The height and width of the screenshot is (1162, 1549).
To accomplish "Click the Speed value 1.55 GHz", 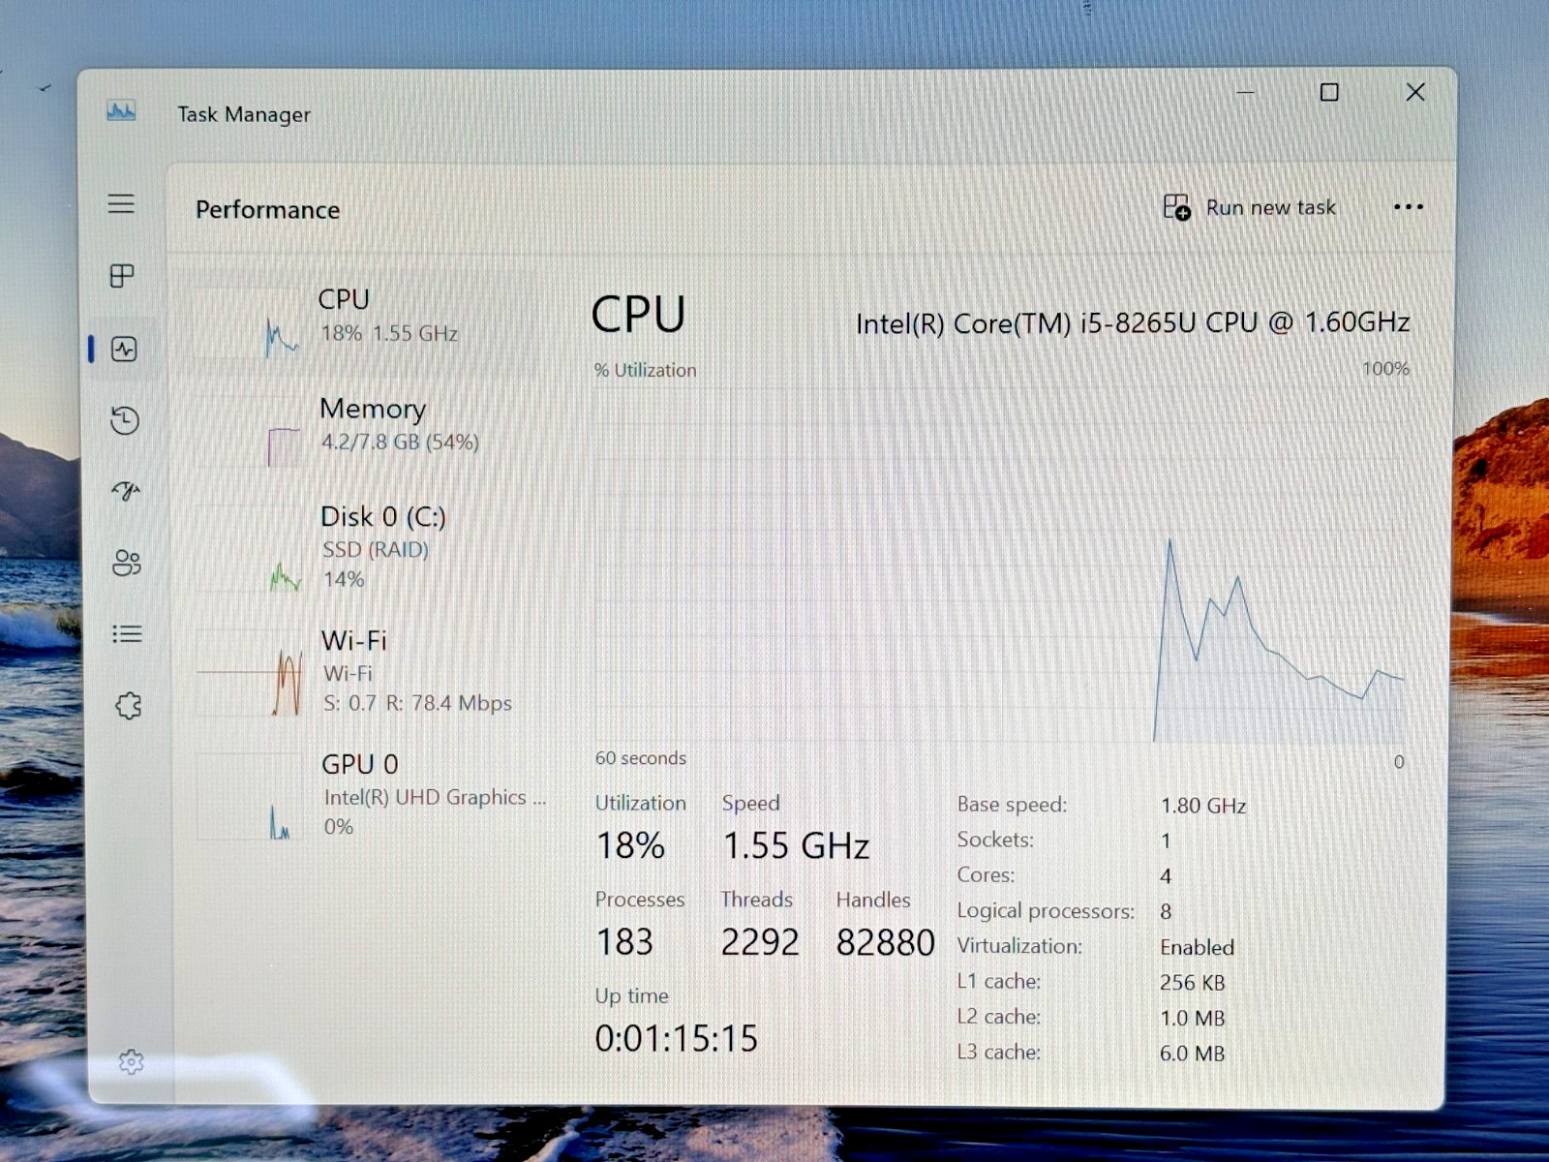I will [x=796, y=846].
